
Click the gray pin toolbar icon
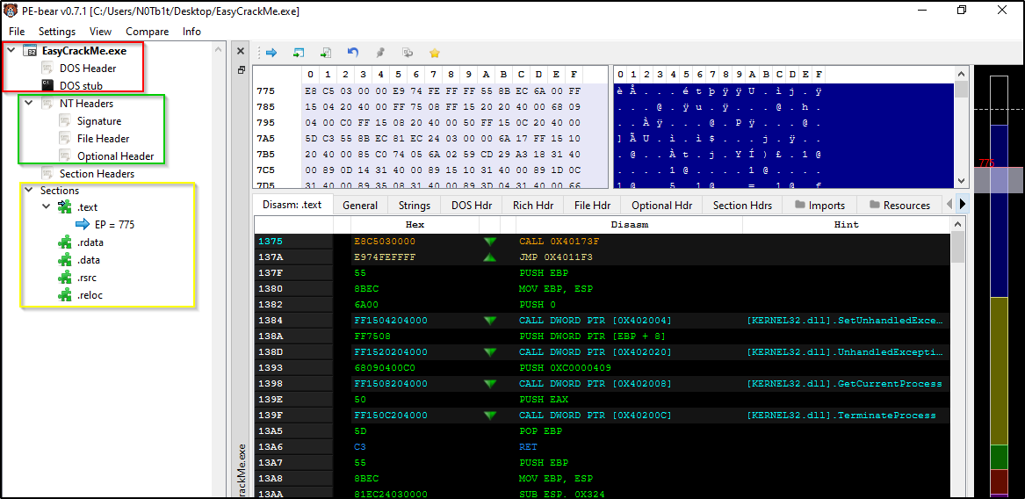[x=380, y=53]
